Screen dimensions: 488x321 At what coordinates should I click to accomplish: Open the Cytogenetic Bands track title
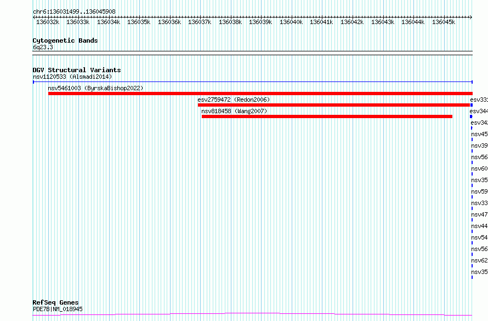click(x=65, y=40)
